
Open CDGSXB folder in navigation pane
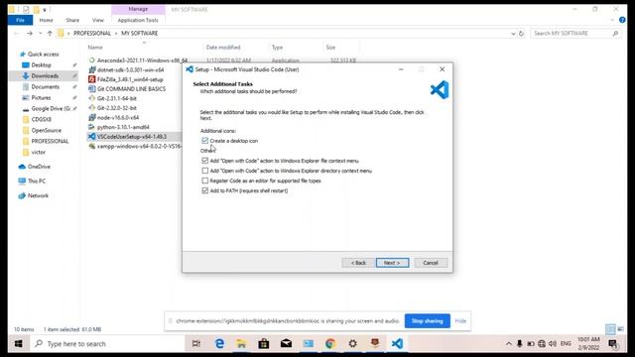(x=42, y=119)
